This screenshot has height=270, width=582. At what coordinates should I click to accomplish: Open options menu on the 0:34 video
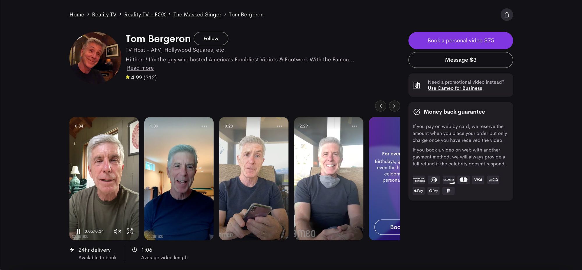130,126
